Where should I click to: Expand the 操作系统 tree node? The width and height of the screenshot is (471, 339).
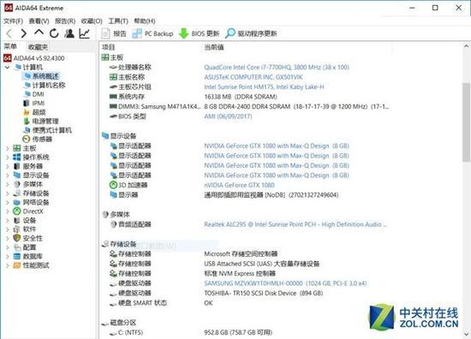[8, 157]
